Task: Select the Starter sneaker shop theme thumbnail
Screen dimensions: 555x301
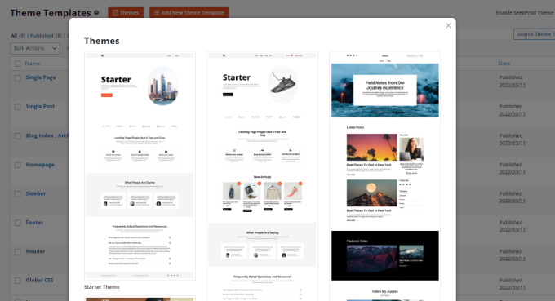Action: [262, 176]
